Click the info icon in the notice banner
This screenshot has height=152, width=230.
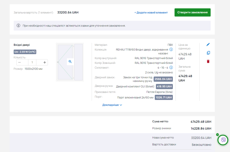click(18, 26)
